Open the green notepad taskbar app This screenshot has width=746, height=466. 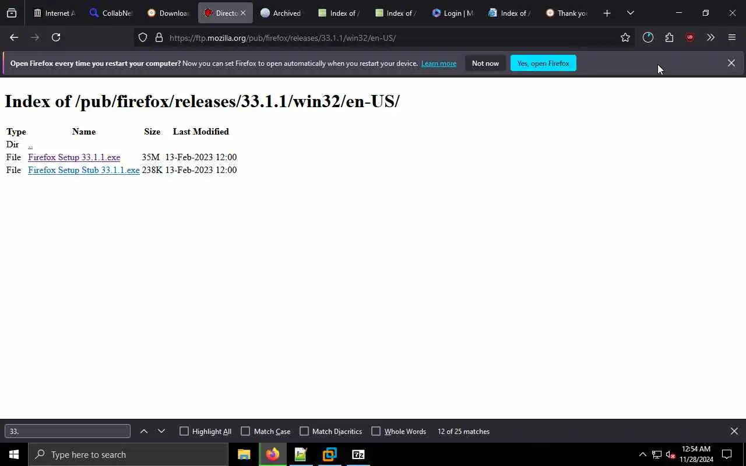301,454
